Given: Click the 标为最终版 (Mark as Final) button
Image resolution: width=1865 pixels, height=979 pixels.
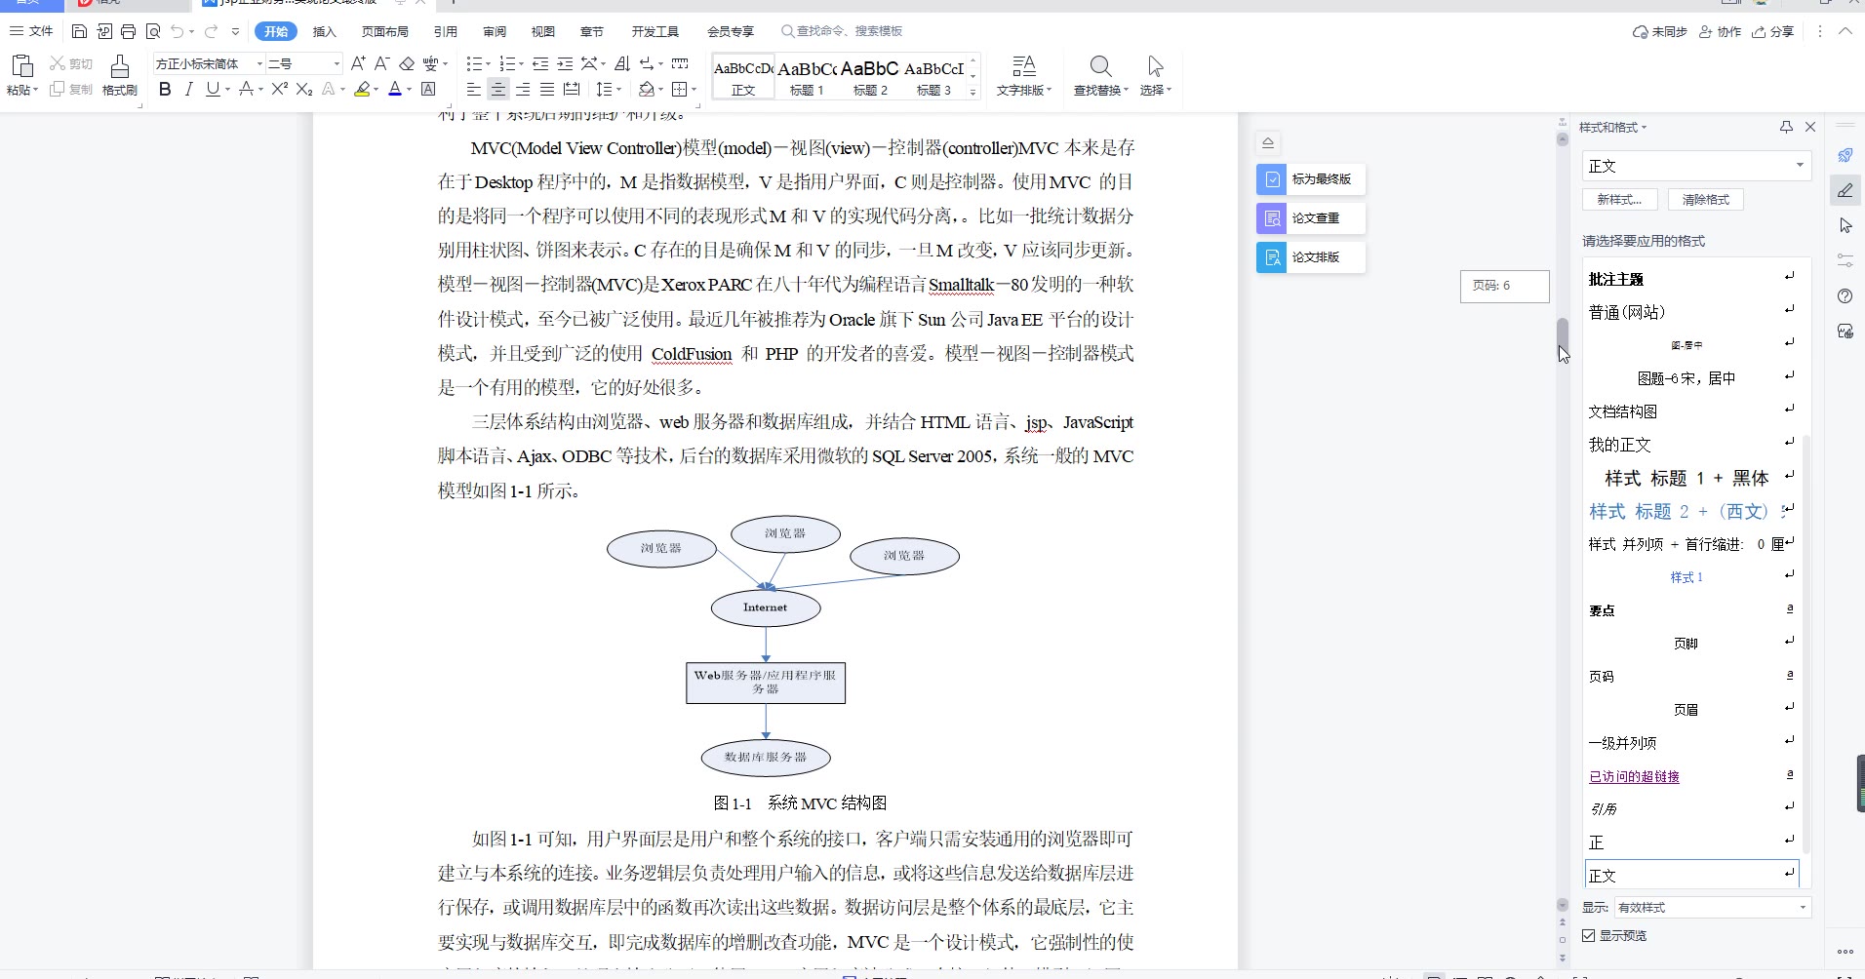Looking at the screenshot, I should point(1311,178).
